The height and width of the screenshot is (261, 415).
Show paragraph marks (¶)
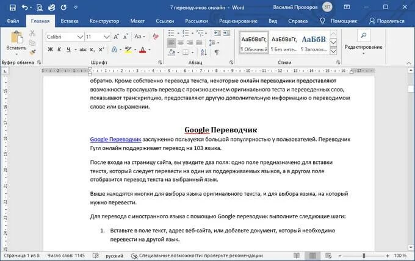(x=217, y=52)
